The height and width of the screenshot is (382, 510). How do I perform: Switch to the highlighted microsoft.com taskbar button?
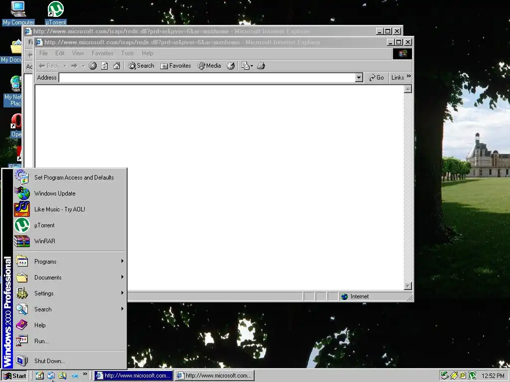(133, 376)
